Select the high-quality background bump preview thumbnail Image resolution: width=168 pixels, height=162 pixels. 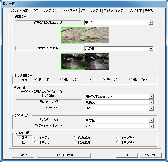(x=73, y=35)
